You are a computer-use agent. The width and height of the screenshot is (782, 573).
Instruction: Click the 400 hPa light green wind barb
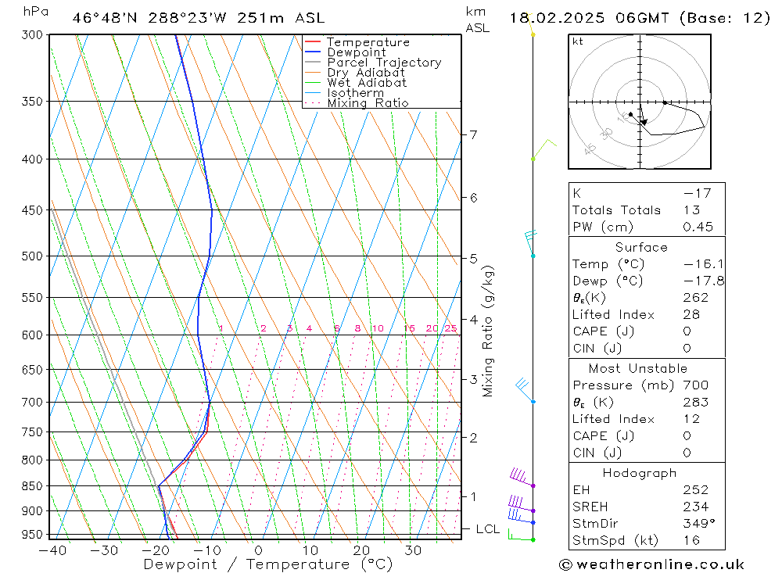click(x=543, y=149)
